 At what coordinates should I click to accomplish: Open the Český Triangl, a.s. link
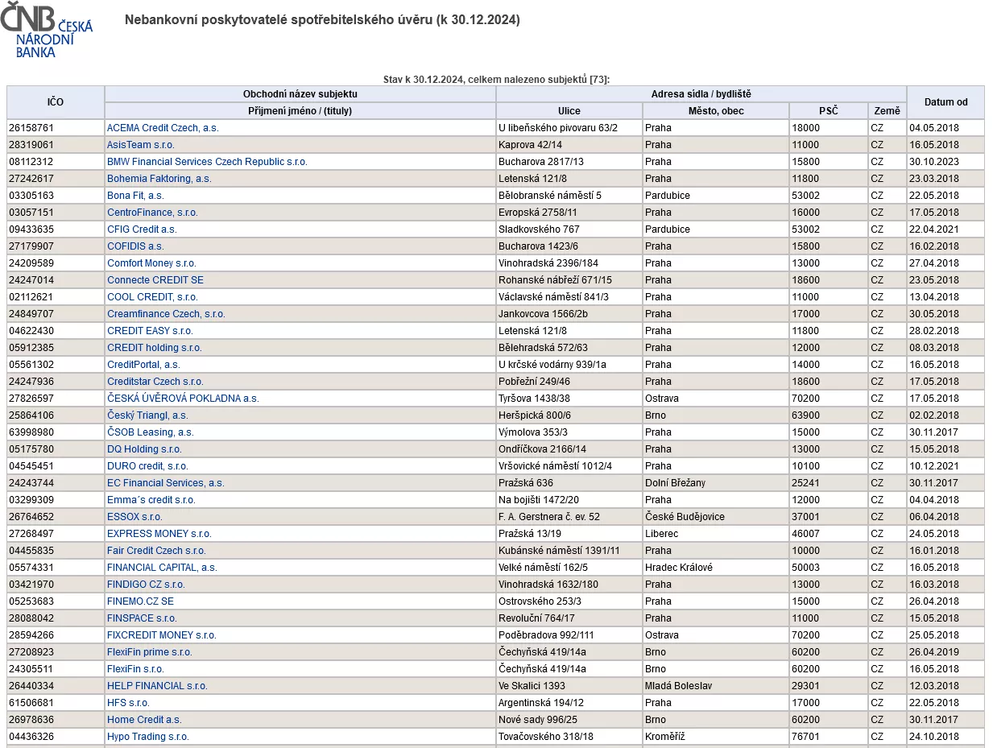point(147,415)
